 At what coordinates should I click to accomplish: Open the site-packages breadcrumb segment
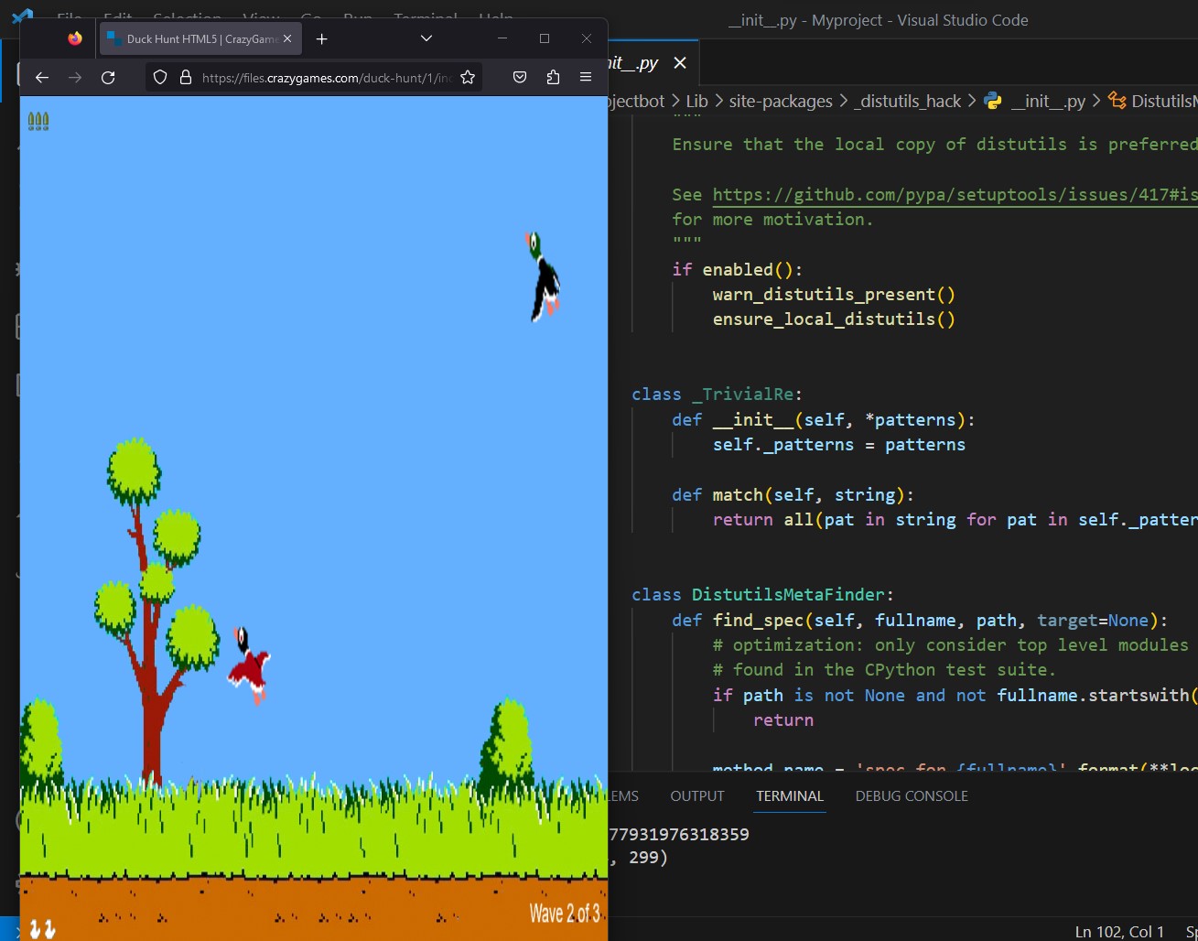coord(781,101)
